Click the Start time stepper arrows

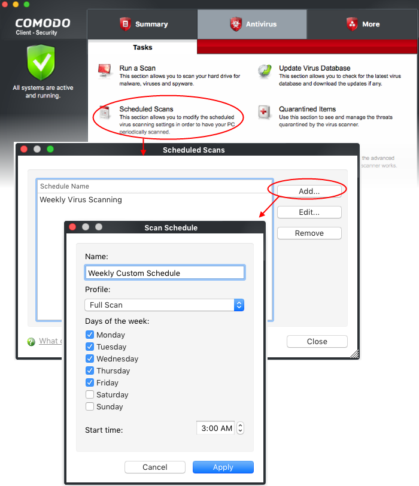pyautogui.click(x=240, y=428)
